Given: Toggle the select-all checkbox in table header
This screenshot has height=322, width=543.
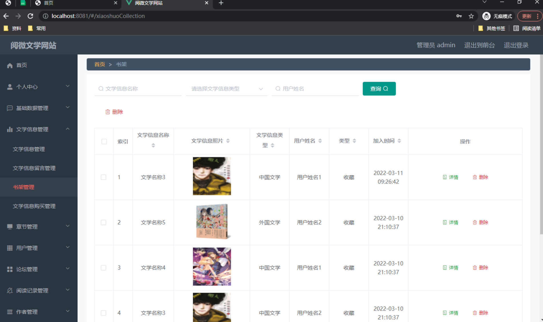Looking at the screenshot, I should [x=104, y=141].
